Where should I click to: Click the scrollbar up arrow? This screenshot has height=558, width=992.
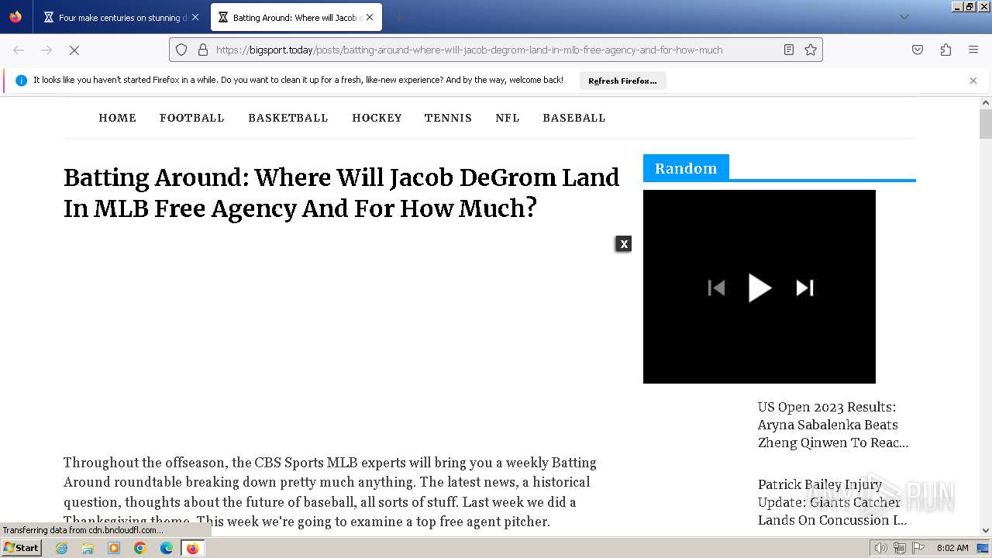(986, 102)
